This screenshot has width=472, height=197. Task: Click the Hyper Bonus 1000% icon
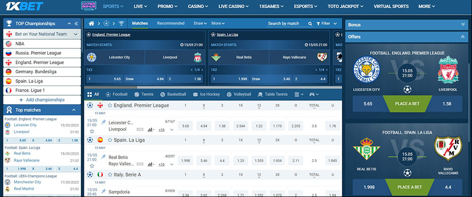click(x=89, y=6)
